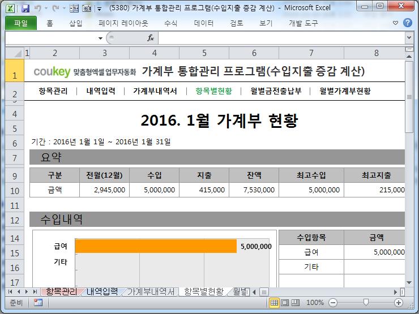Image resolution: width=419 pixels, height=314 pixels.
Task: Open the 보기 ribbon tab
Action: click(266, 23)
